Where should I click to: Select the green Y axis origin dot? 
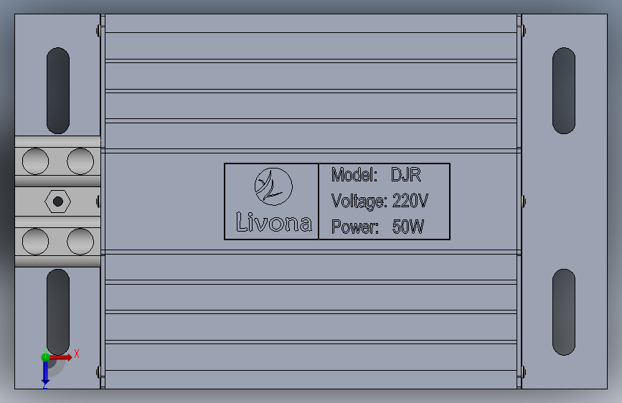tap(45, 357)
